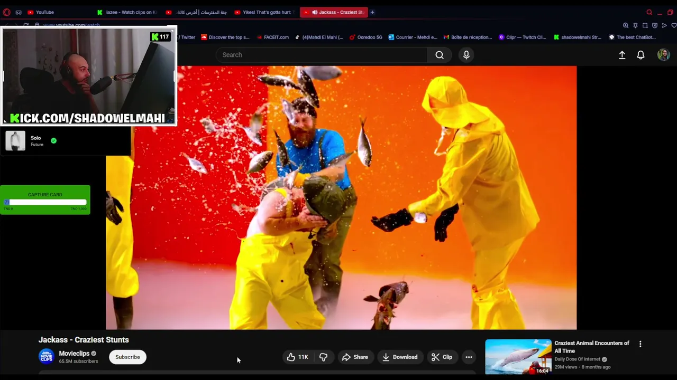This screenshot has height=380, width=677.
Task: Open Craziest Animal Encounters thumbnail
Action: (518, 357)
